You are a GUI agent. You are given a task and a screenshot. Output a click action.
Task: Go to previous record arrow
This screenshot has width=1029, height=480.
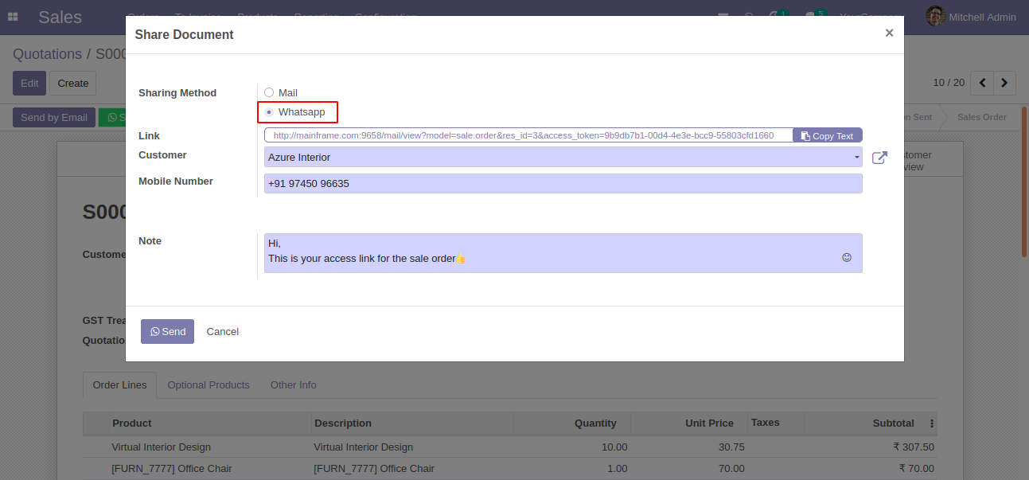click(983, 83)
